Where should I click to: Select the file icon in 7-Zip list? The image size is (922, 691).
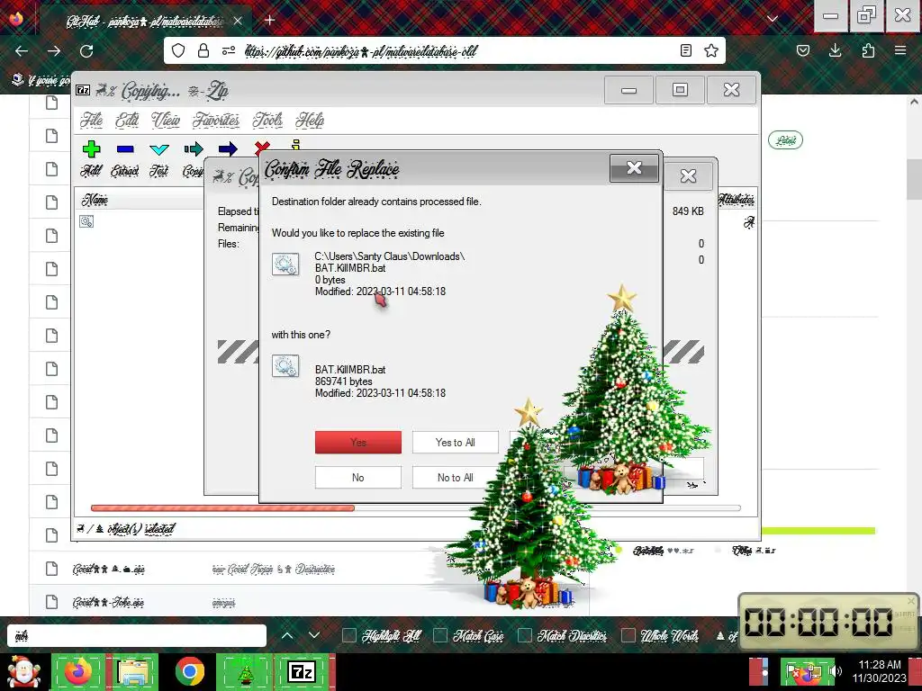tap(86, 221)
